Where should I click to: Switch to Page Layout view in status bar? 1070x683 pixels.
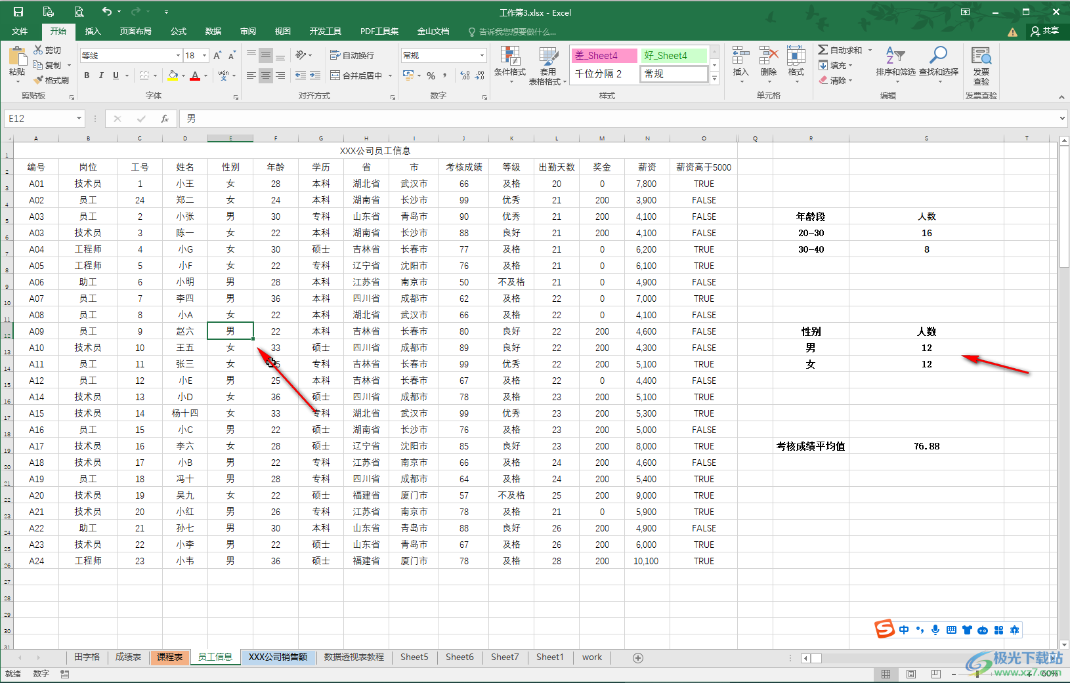tap(911, 674)
